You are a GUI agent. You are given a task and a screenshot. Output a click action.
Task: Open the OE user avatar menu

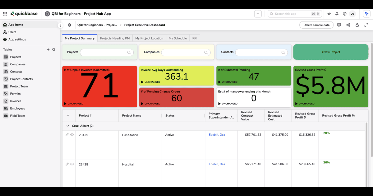click(x=352, y=14)
